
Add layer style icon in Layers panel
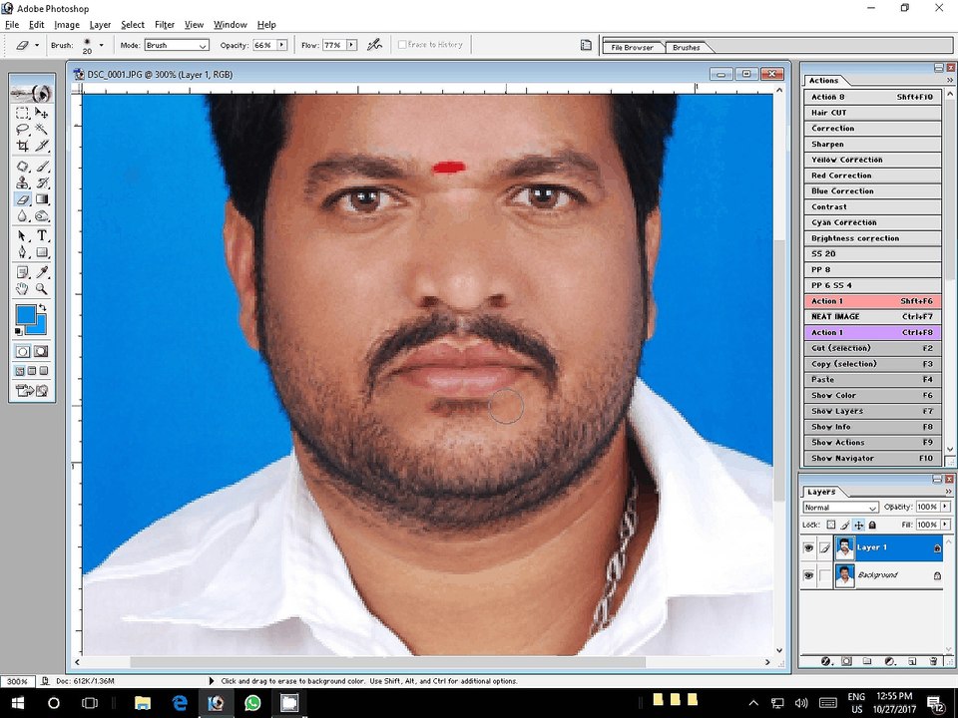[x=825, y=661]
